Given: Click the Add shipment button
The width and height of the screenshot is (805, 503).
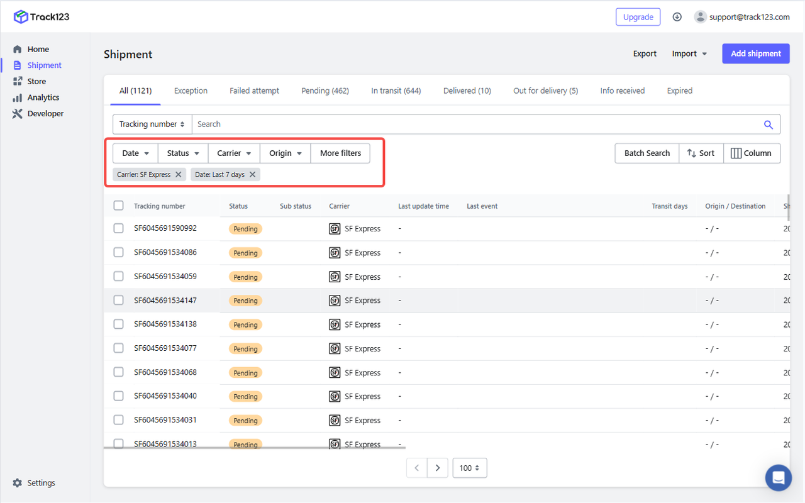Looking at the screenshot, I should pyautogui.click(x=755, y=53).
